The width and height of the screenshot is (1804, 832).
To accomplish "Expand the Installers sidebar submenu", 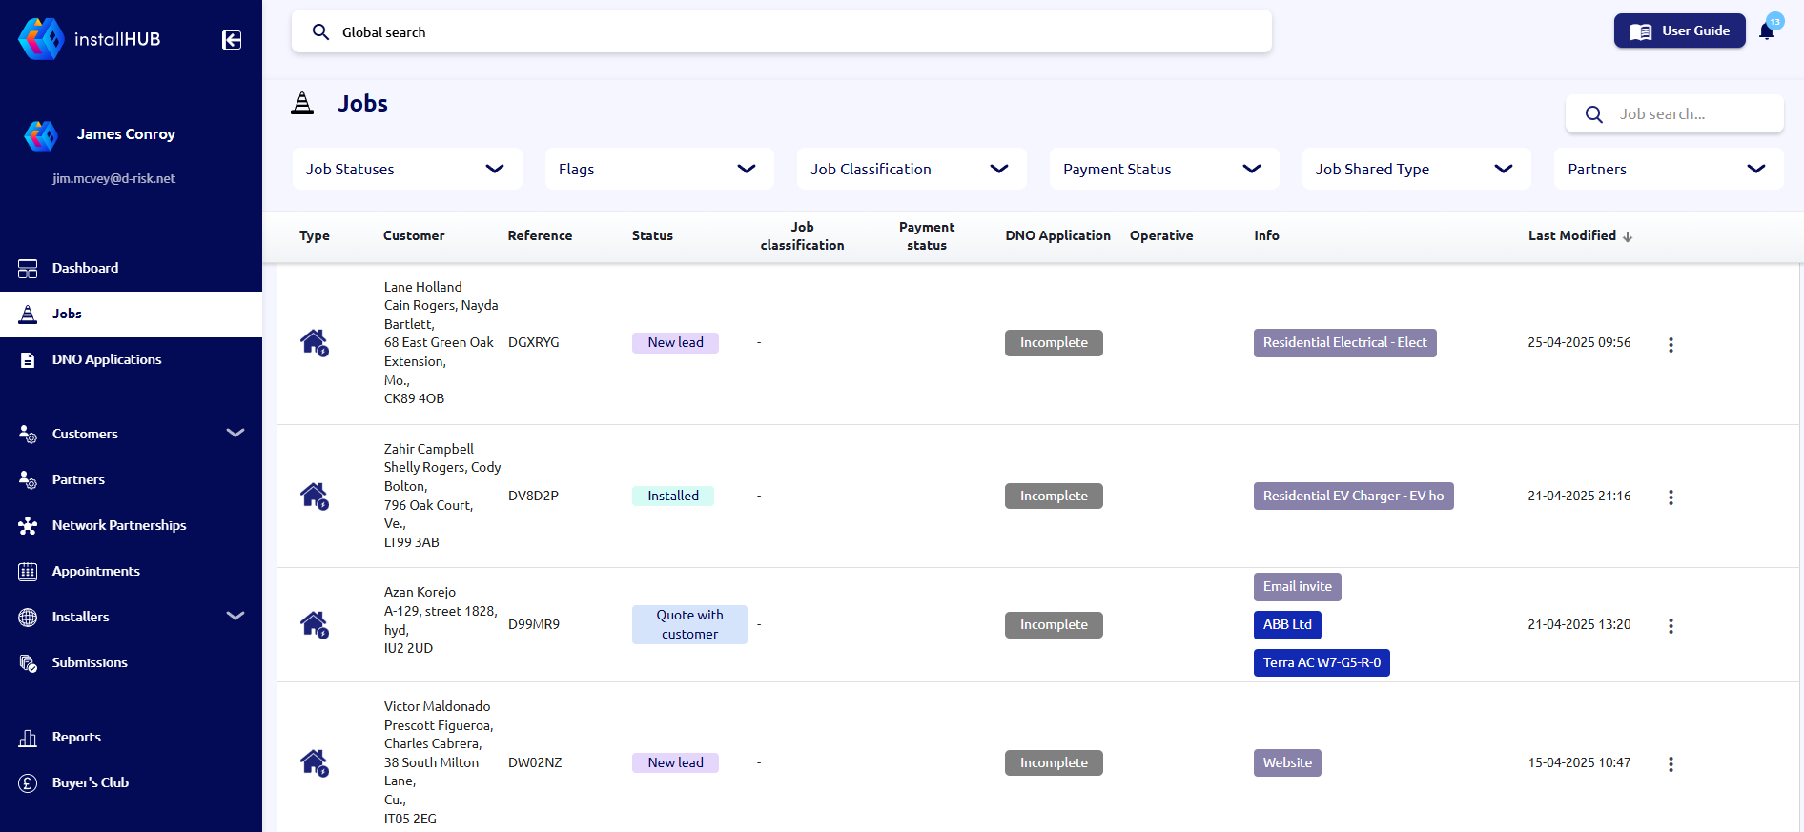I will [235, 617].
